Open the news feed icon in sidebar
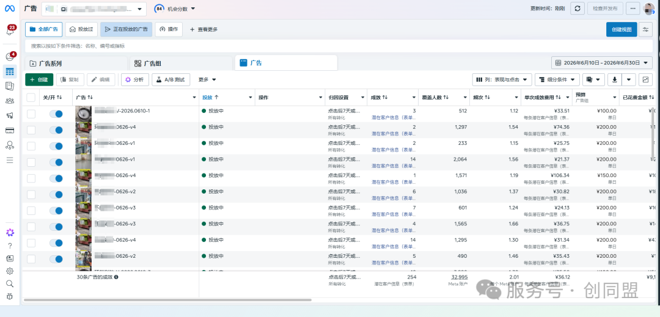 click(x=10, y=258)
